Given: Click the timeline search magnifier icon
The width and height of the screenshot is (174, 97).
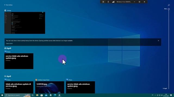Looking at the screenshot, I should click(169, 5).
